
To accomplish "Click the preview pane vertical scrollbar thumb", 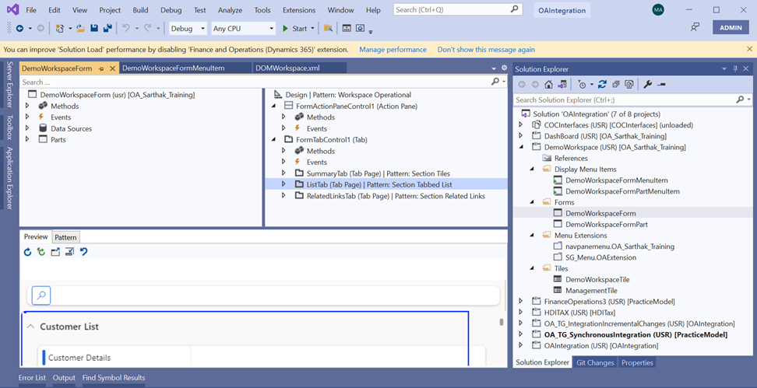I will click(502, 323).
